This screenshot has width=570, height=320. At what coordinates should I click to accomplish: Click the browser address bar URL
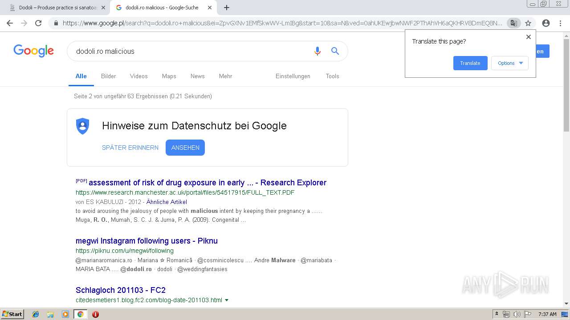282,23
